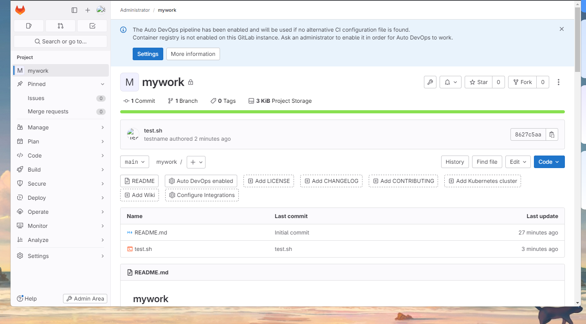Screen dimensions: 586x324
Task: Open the Edit dropdown
Action: pyautogui.click(x=518, y=162)
